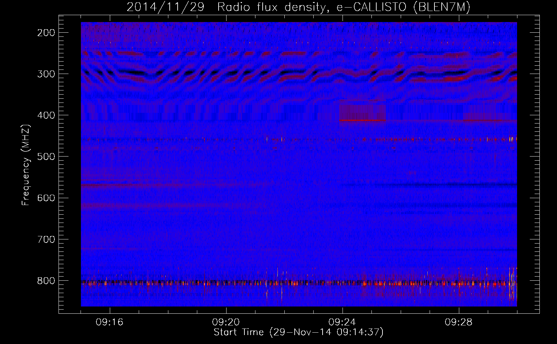Click the 200 frequency tick label
Image resolution: width=557 pixels, height=344 pixels.
click(x=46, y=33)
